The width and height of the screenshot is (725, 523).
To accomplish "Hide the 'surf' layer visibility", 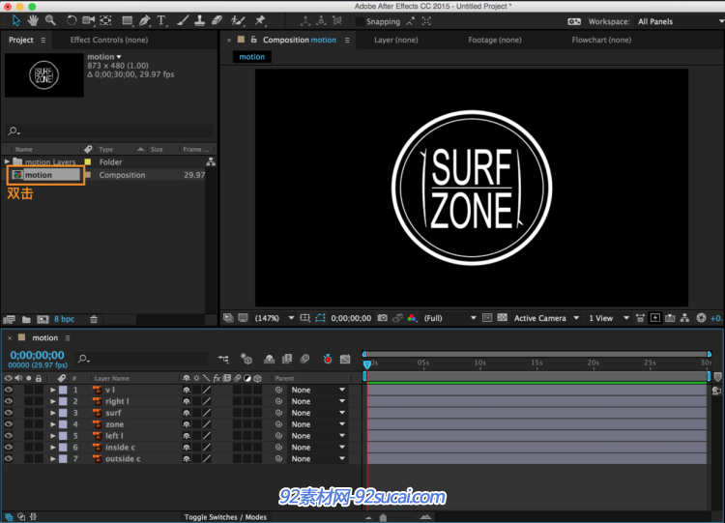I will [x=9, y=413].
